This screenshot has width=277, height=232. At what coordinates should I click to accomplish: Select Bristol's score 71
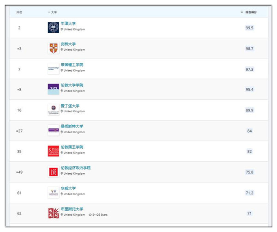(249, 214)
